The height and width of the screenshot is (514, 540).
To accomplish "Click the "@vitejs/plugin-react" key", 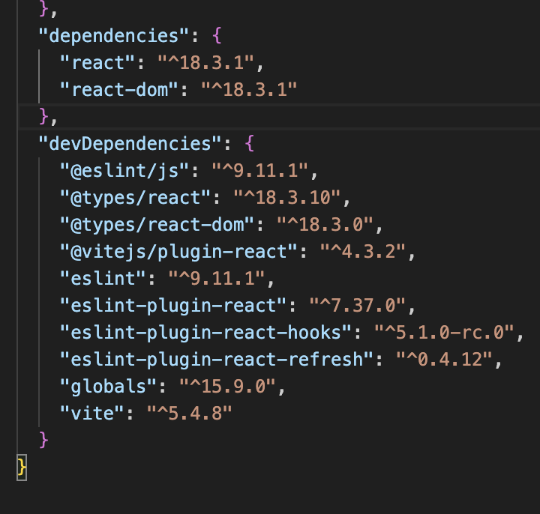I will point(178,252).
